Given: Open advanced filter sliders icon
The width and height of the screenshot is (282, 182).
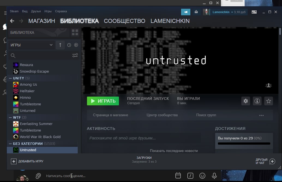Looking at the screenshot, I should pyautogui.click(x=75, y=55).
